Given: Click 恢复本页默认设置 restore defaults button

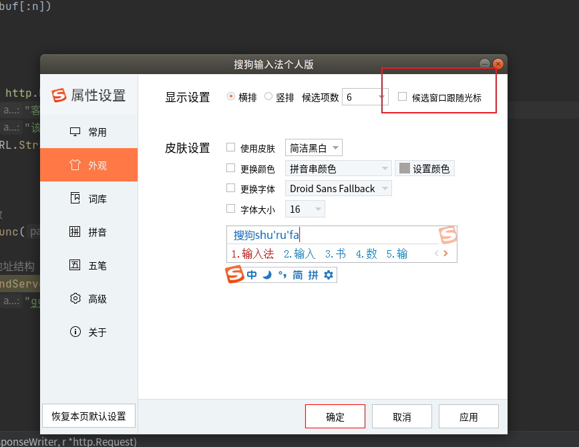Looking at the screenshot, I should click(x=89, y=416).
